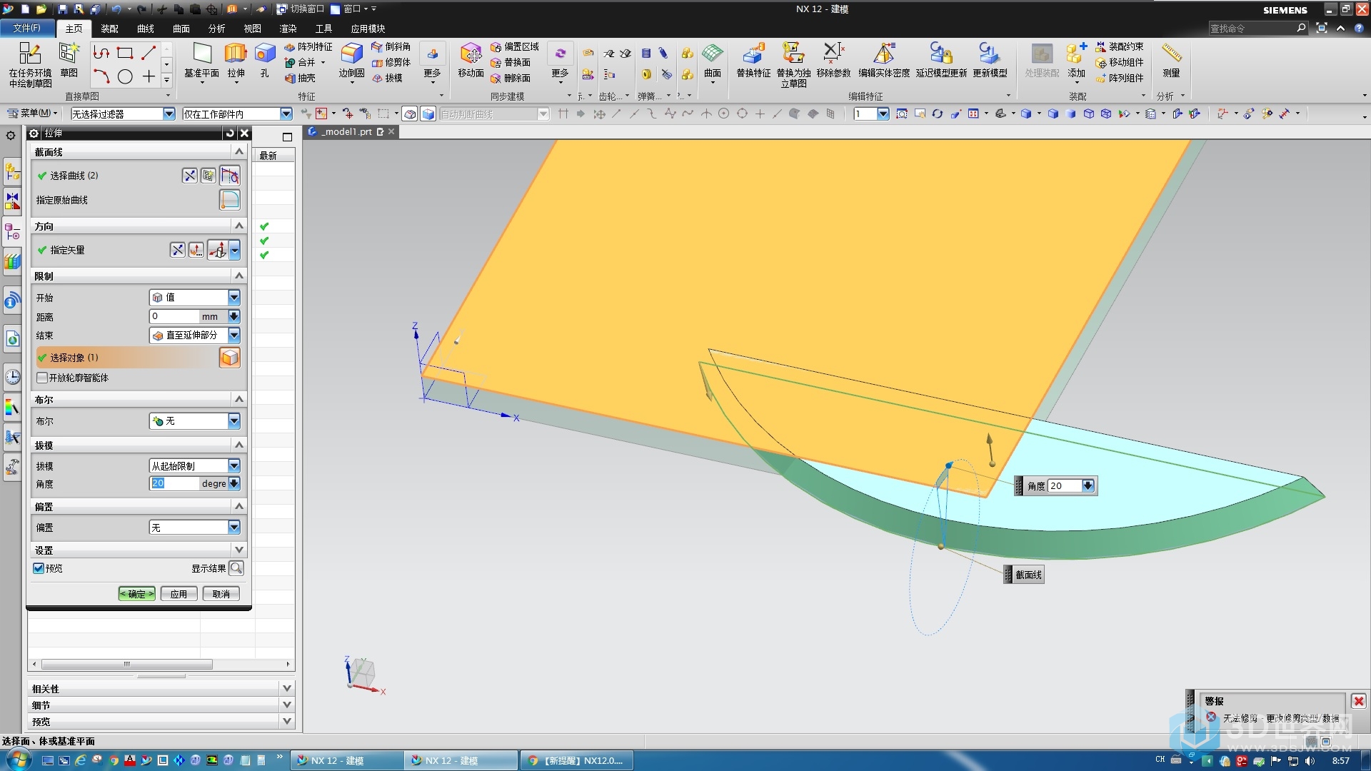
Task: Open the 拔模 ribbon tool
Action: point(387,78)
